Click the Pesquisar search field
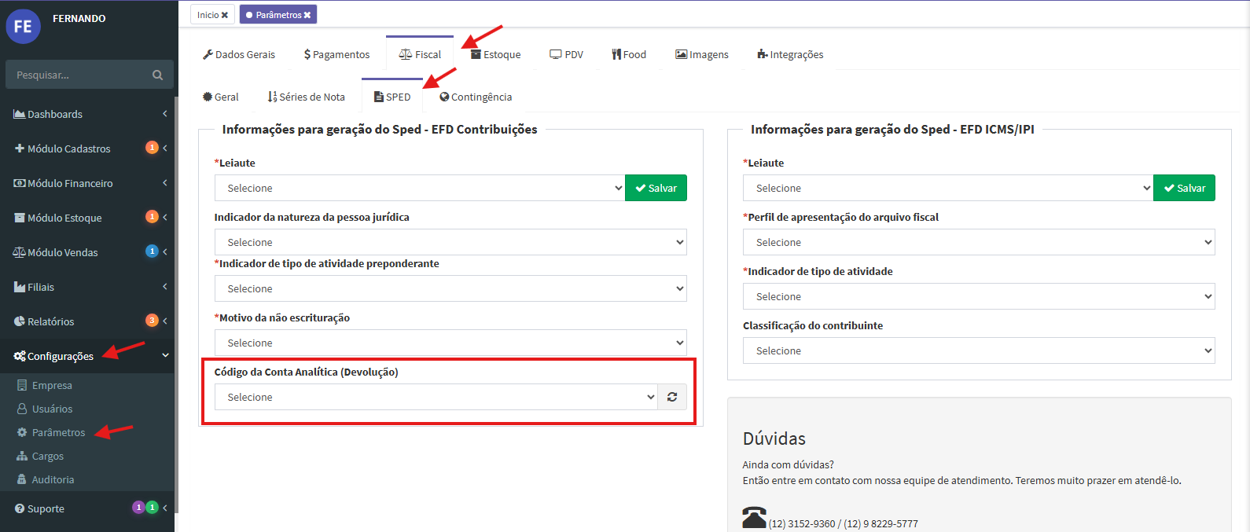Image resolution: width=1250 pixels, height=532 pixels. (x=79, y=75)
